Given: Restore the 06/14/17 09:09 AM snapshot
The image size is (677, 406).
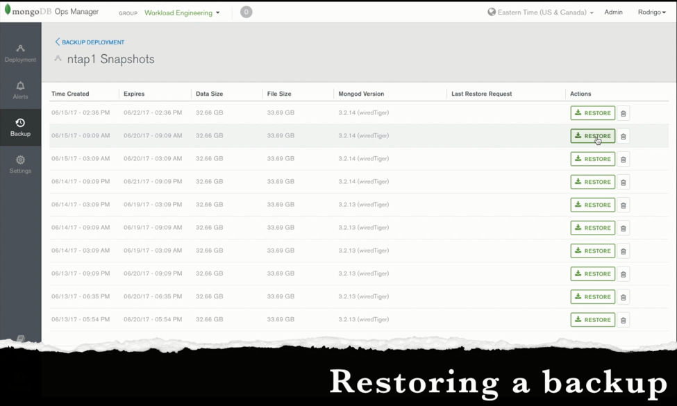Looking at the screenshot, I should [593, 228].
